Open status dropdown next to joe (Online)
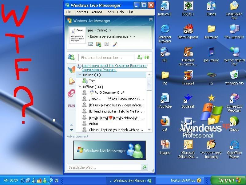246x185 pixels. tap(110, 30)
